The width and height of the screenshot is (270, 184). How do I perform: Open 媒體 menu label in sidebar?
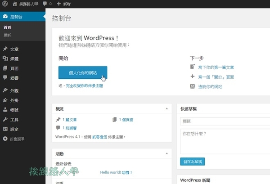click(x=14, y=59)
